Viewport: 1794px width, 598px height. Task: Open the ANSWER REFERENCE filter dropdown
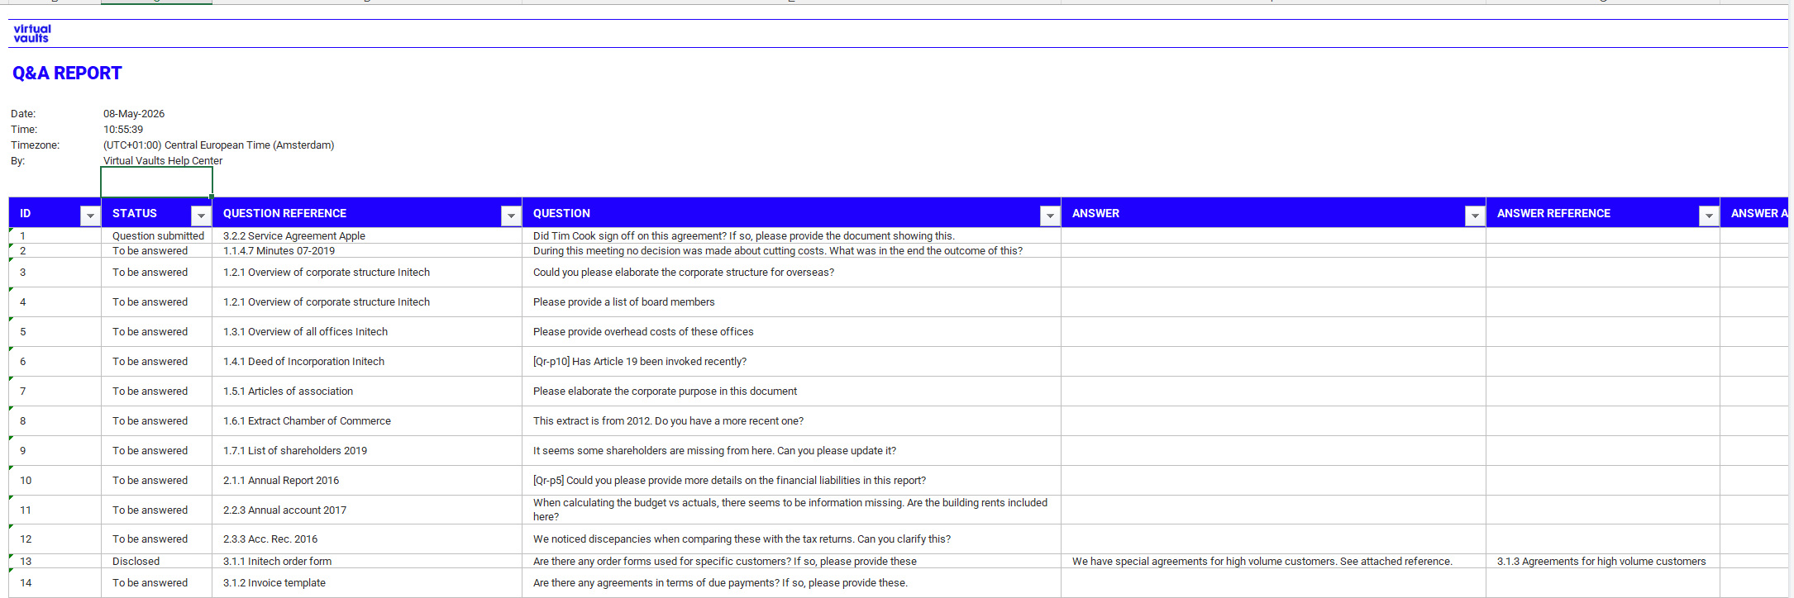tap(1709, 216)
